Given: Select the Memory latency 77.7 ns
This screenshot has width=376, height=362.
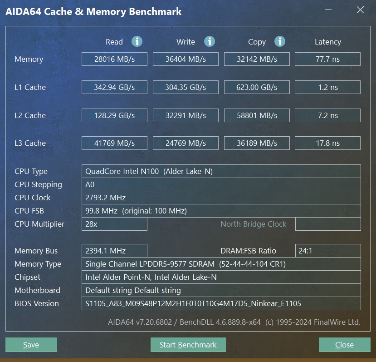Looking at the screenshot, I should [327, 59].
